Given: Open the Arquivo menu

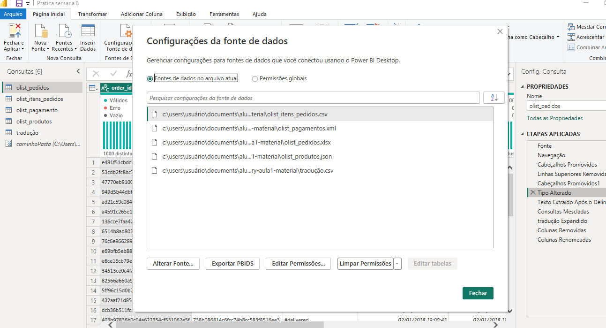Looking at the screenshot, I should (x=13, y=14).
